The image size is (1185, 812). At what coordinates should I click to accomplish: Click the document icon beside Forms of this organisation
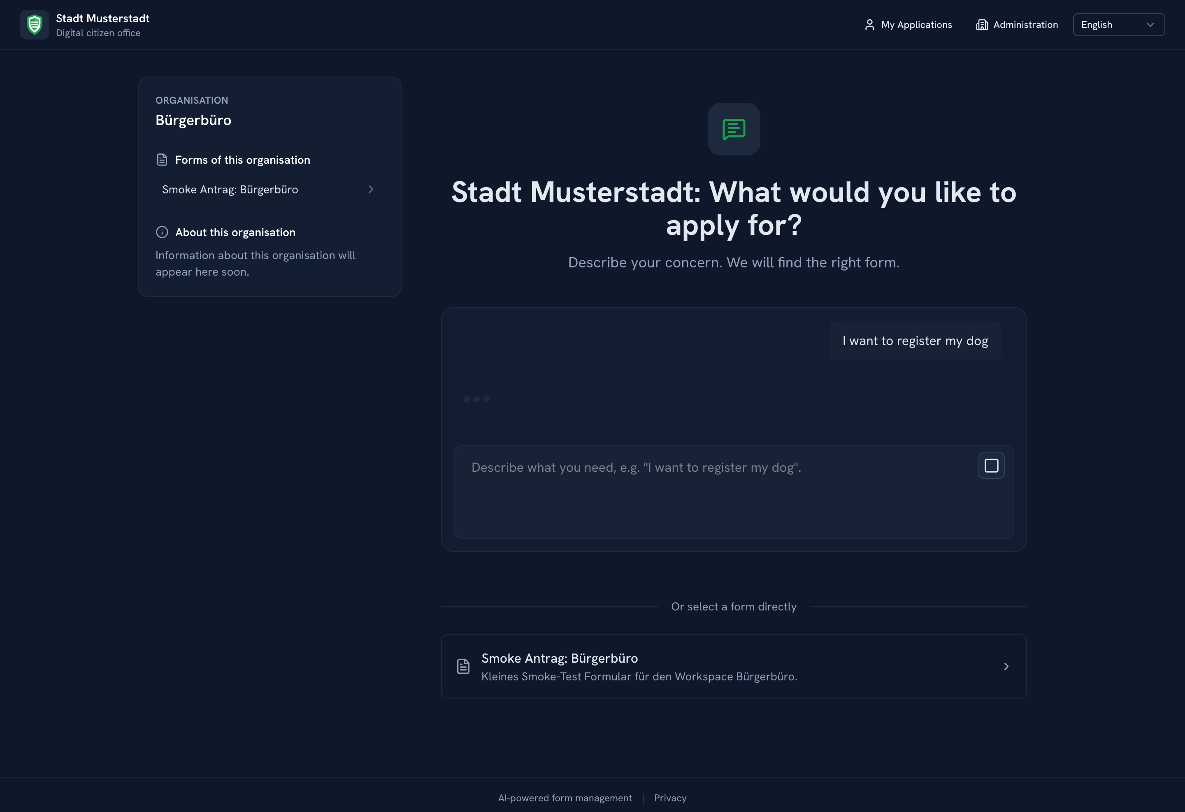[162, 160]
